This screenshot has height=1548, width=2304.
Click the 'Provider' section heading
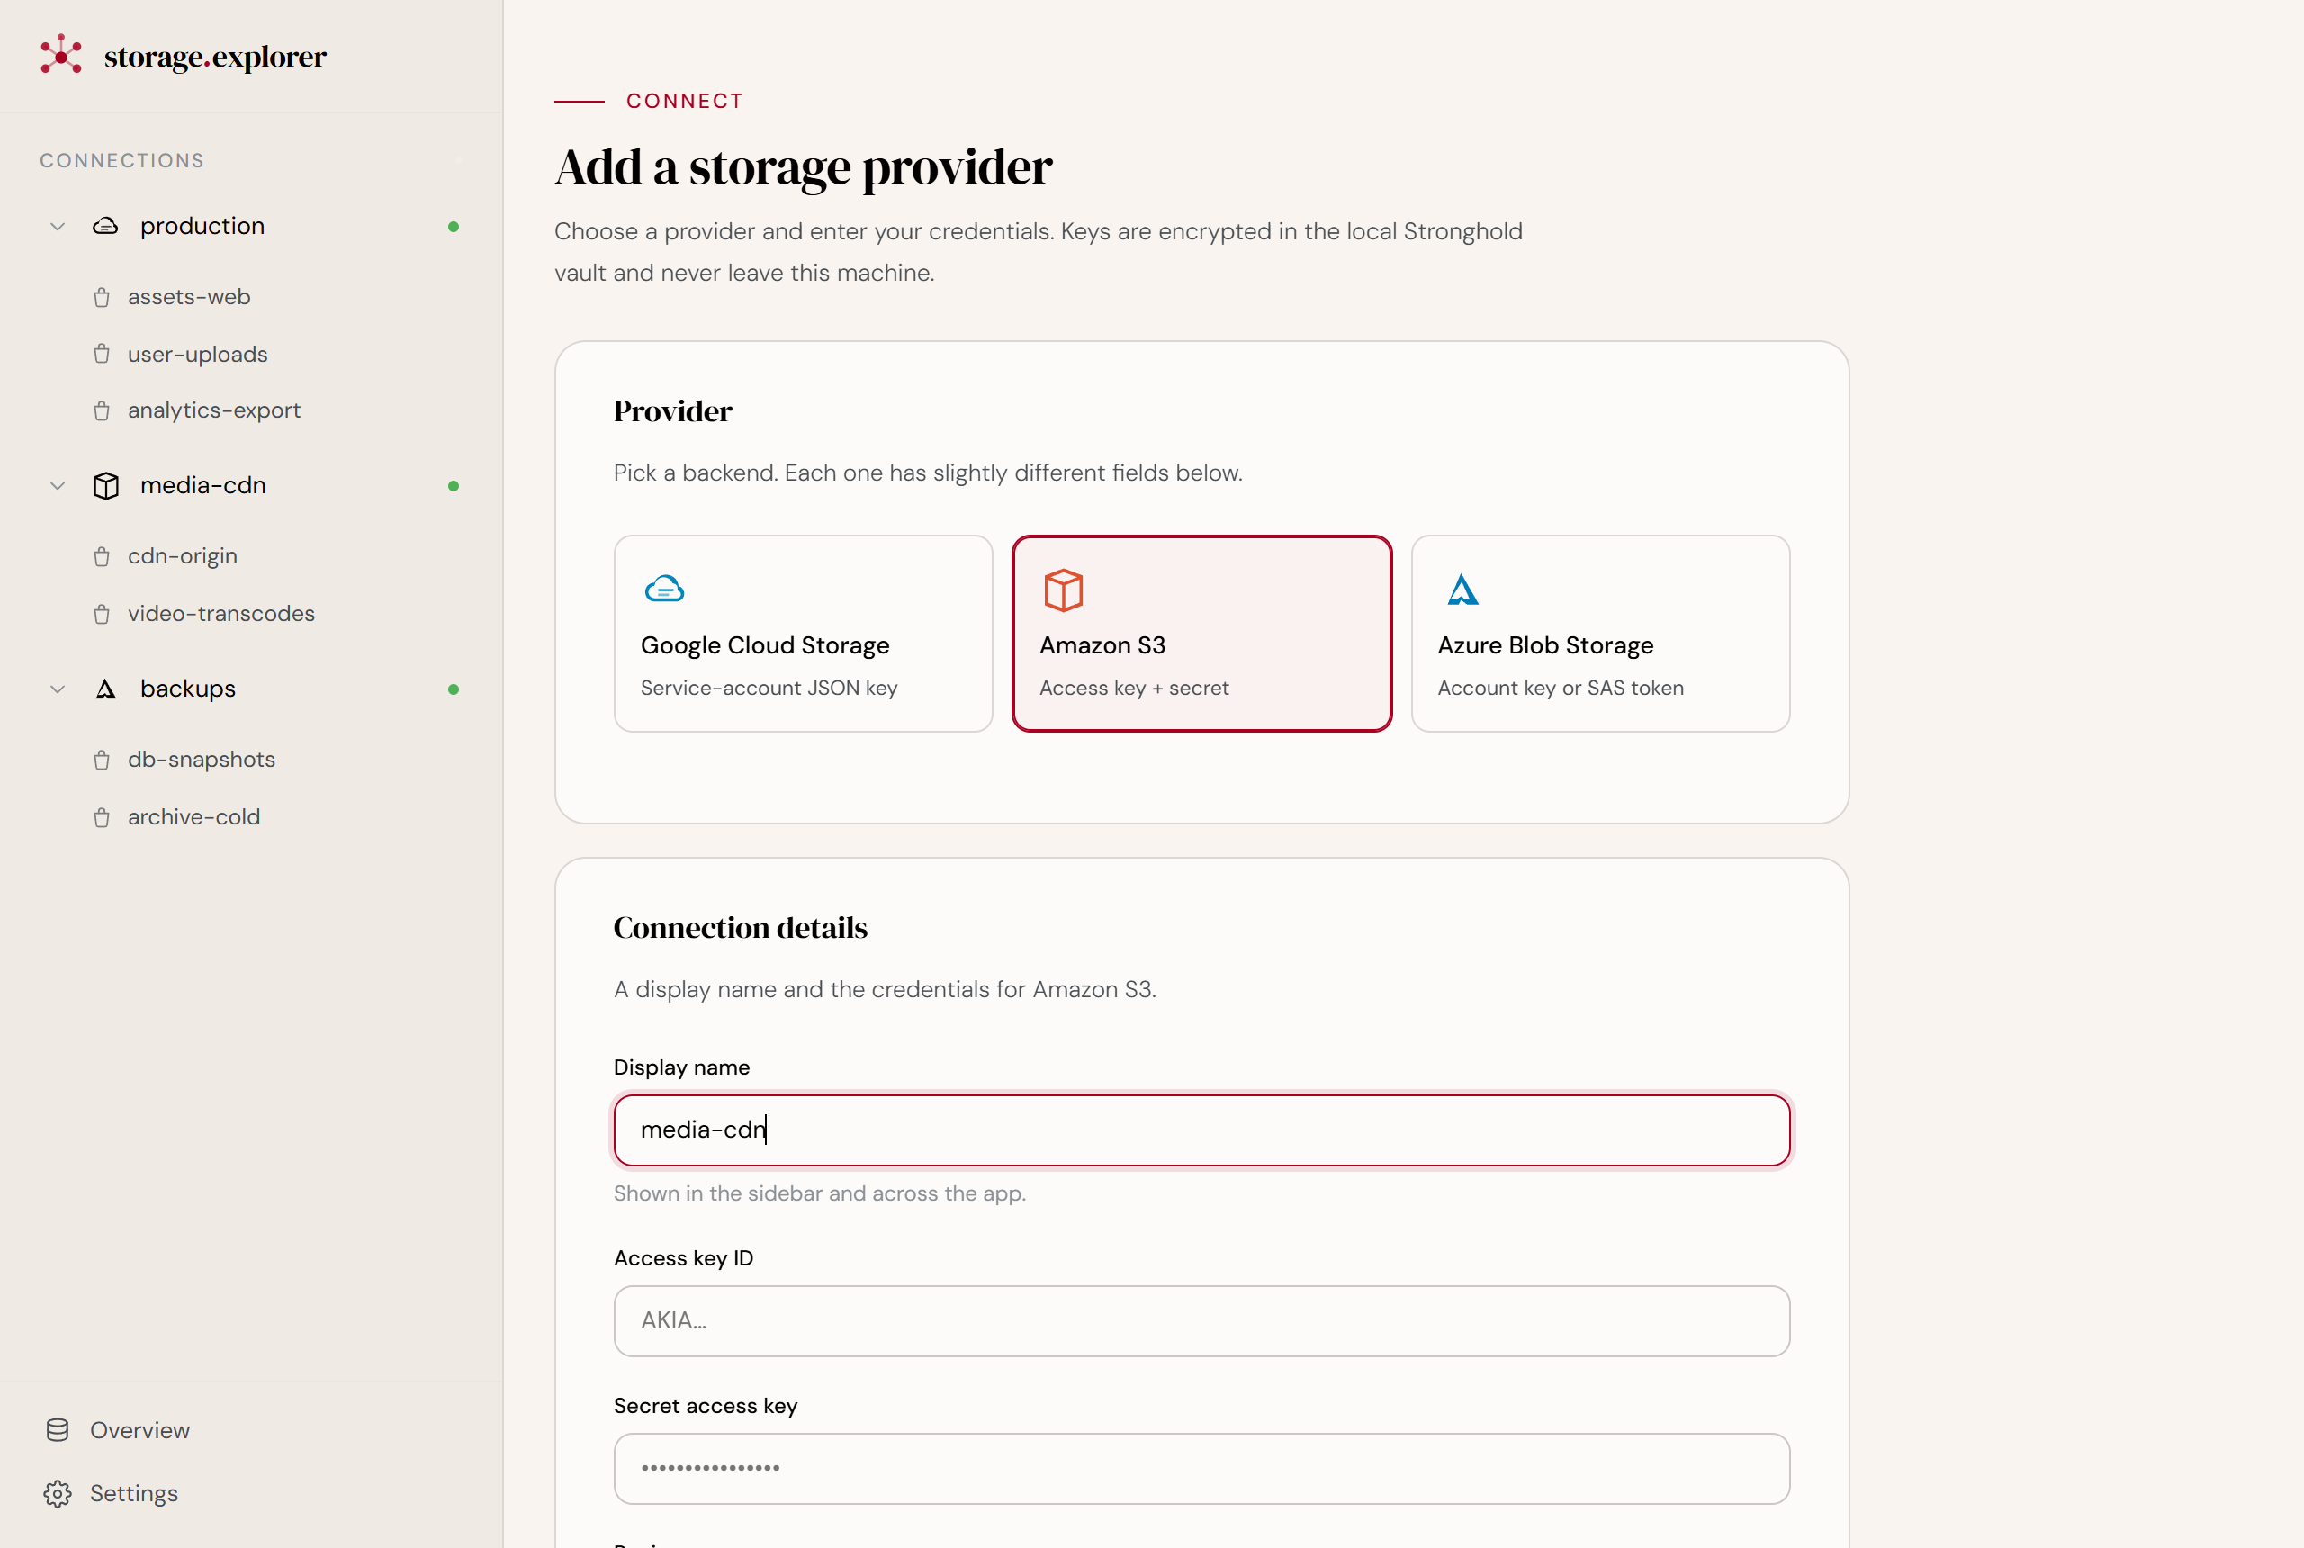coord(672,410)
